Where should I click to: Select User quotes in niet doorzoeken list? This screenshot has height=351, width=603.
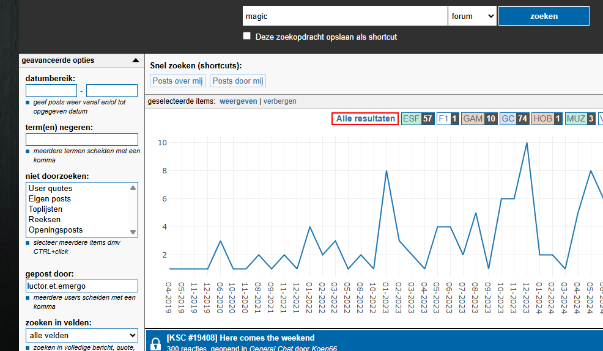(x=50, y=188)
